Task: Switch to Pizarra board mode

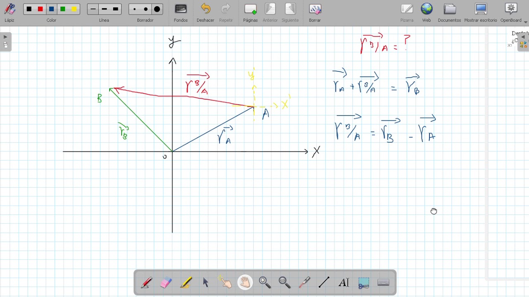Action: click(x=407, y=12)
